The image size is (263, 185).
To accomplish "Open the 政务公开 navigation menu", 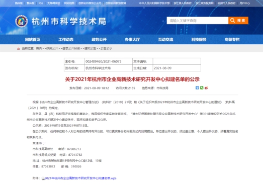I will coord(99,39).
